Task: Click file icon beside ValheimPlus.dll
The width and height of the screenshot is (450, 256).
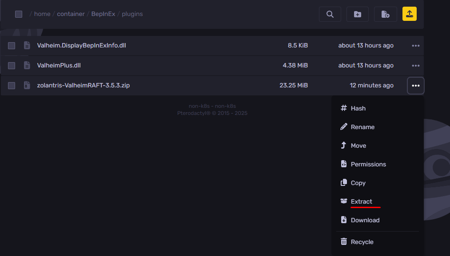Action: click(x=27, y=65)
